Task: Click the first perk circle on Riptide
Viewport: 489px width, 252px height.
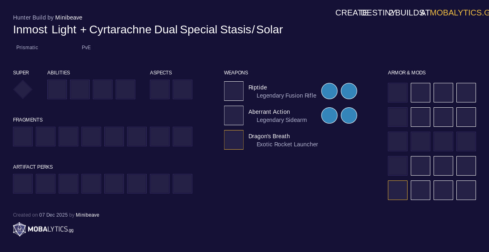Action: [x=329, y=91]
